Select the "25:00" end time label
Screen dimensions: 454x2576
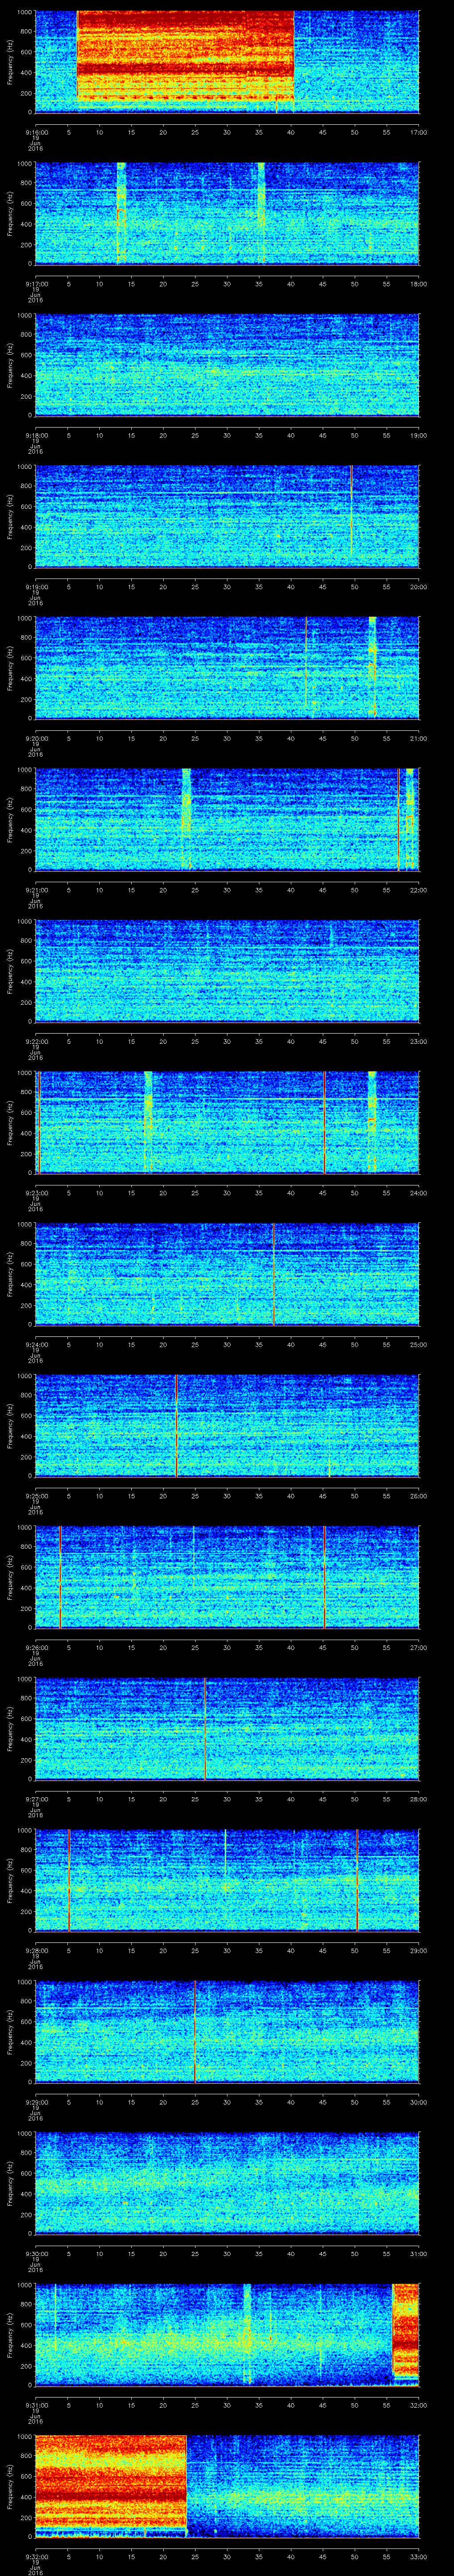tap(418, 1344)
